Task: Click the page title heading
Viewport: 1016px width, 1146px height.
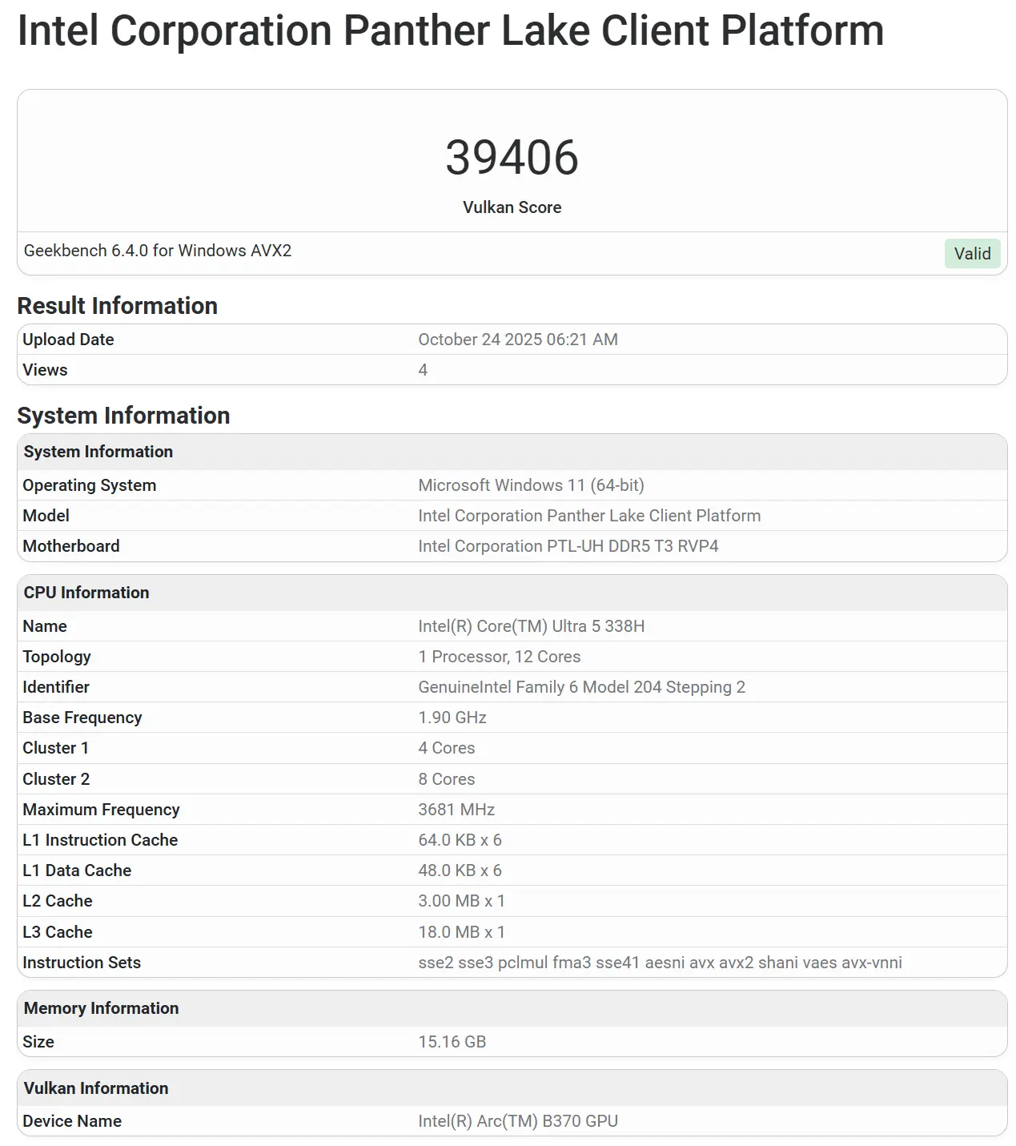Action: point(451,31)
